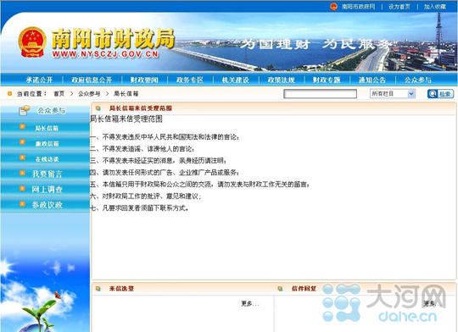Image resolution: width=458 pixels, height=332 pixels.
Task: Click the orange arrow icon beside 参政议政
Action: [x=22, y=203]
